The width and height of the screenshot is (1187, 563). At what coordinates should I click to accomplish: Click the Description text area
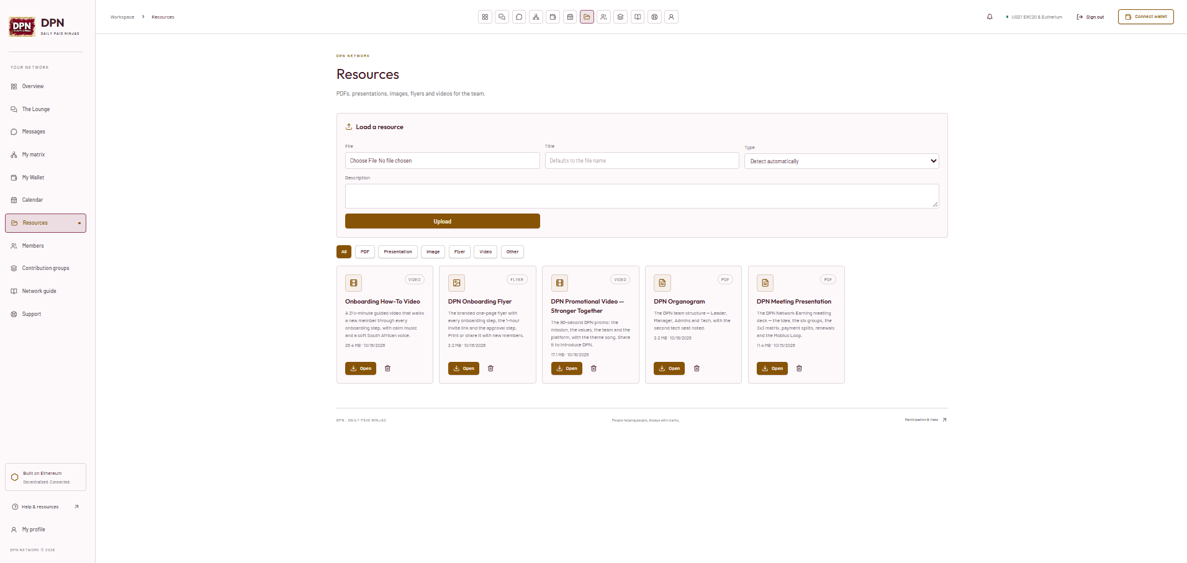pos(642,196)
